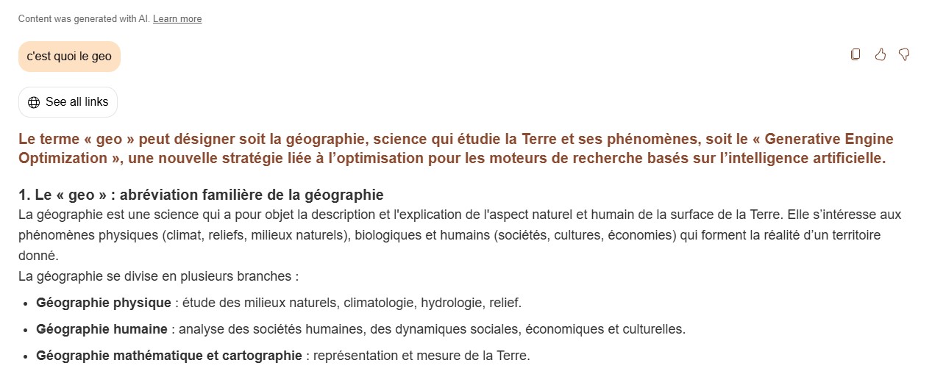The height and width of the screenshot is (374, 932).
Task: Click the "c'est quoi le geo" query bubble
Action: (69, 57)
